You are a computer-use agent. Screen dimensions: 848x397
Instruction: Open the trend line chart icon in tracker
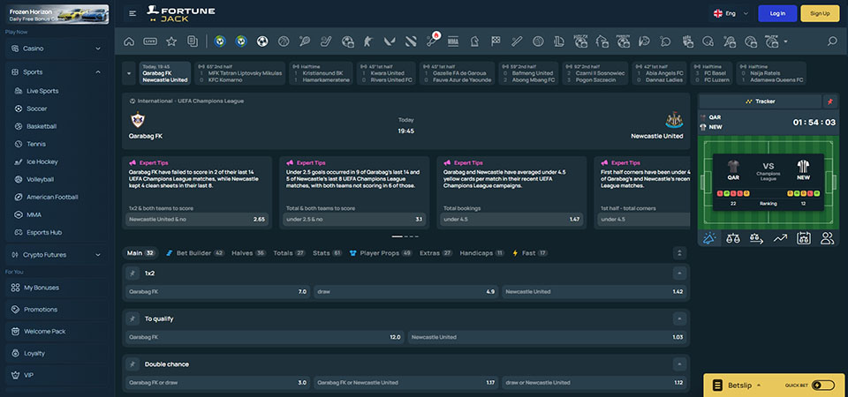tap(780, 238)
